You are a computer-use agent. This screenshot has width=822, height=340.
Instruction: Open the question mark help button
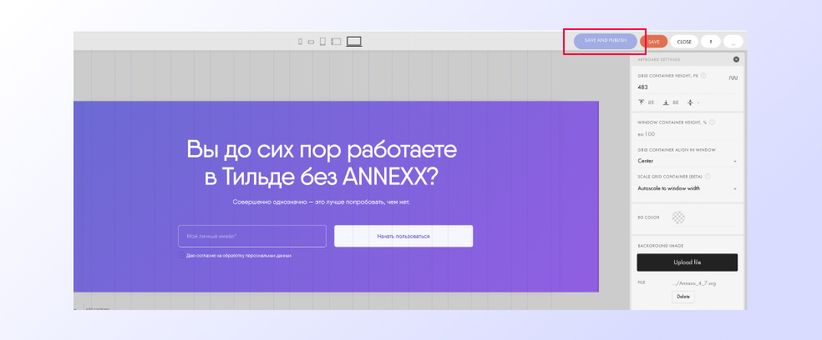(x=711, y=42)
